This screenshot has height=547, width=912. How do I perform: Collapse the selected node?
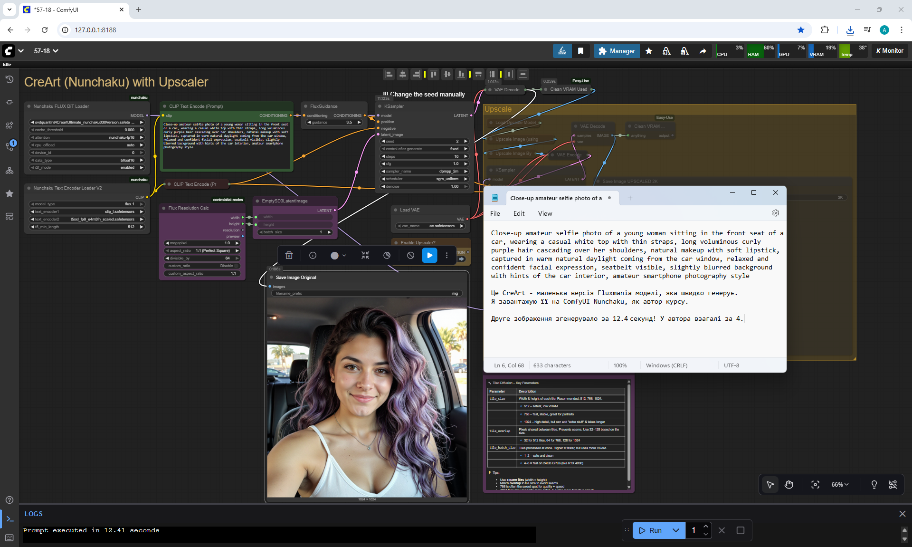tap(365, 256)
